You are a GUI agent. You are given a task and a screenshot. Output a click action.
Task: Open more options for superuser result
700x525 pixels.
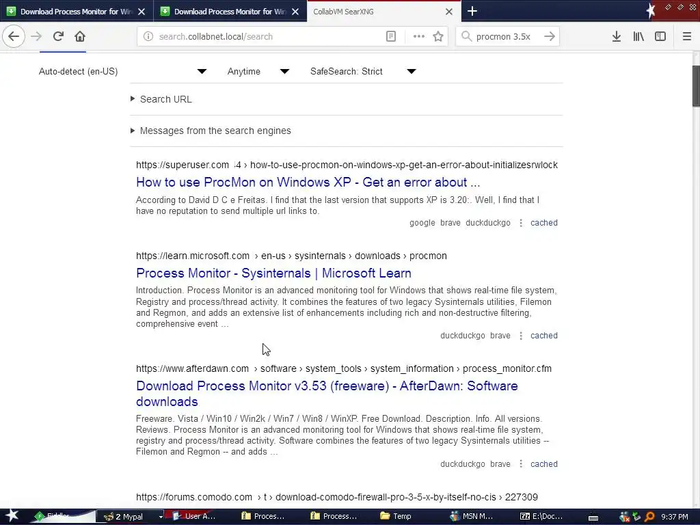point(520,223)
